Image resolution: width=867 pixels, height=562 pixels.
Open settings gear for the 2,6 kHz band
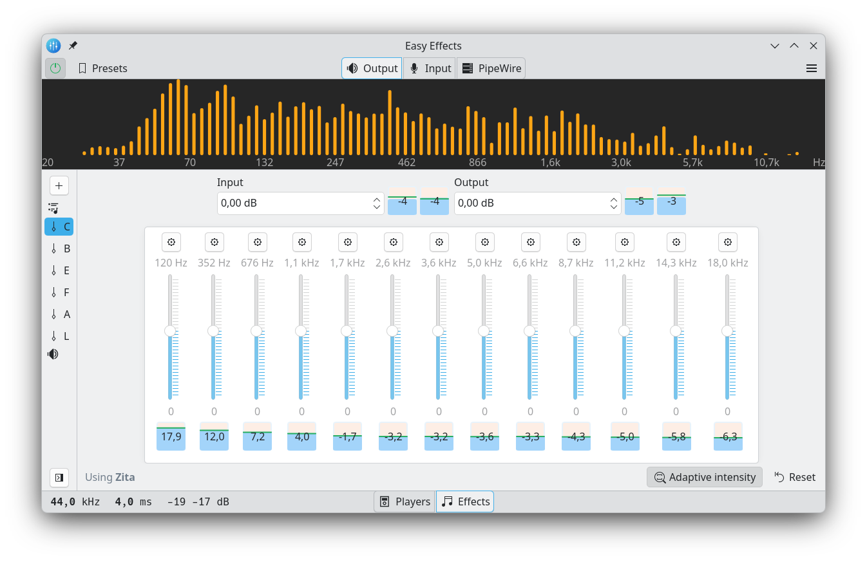(393, 242)
